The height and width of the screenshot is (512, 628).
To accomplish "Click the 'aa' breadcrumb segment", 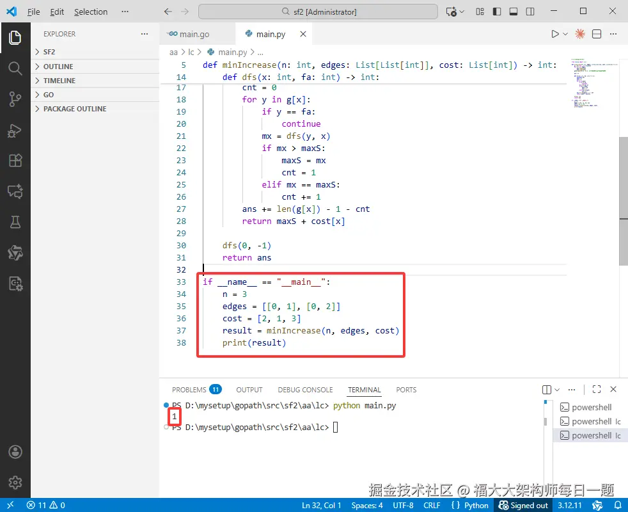I will click(173, 52).
